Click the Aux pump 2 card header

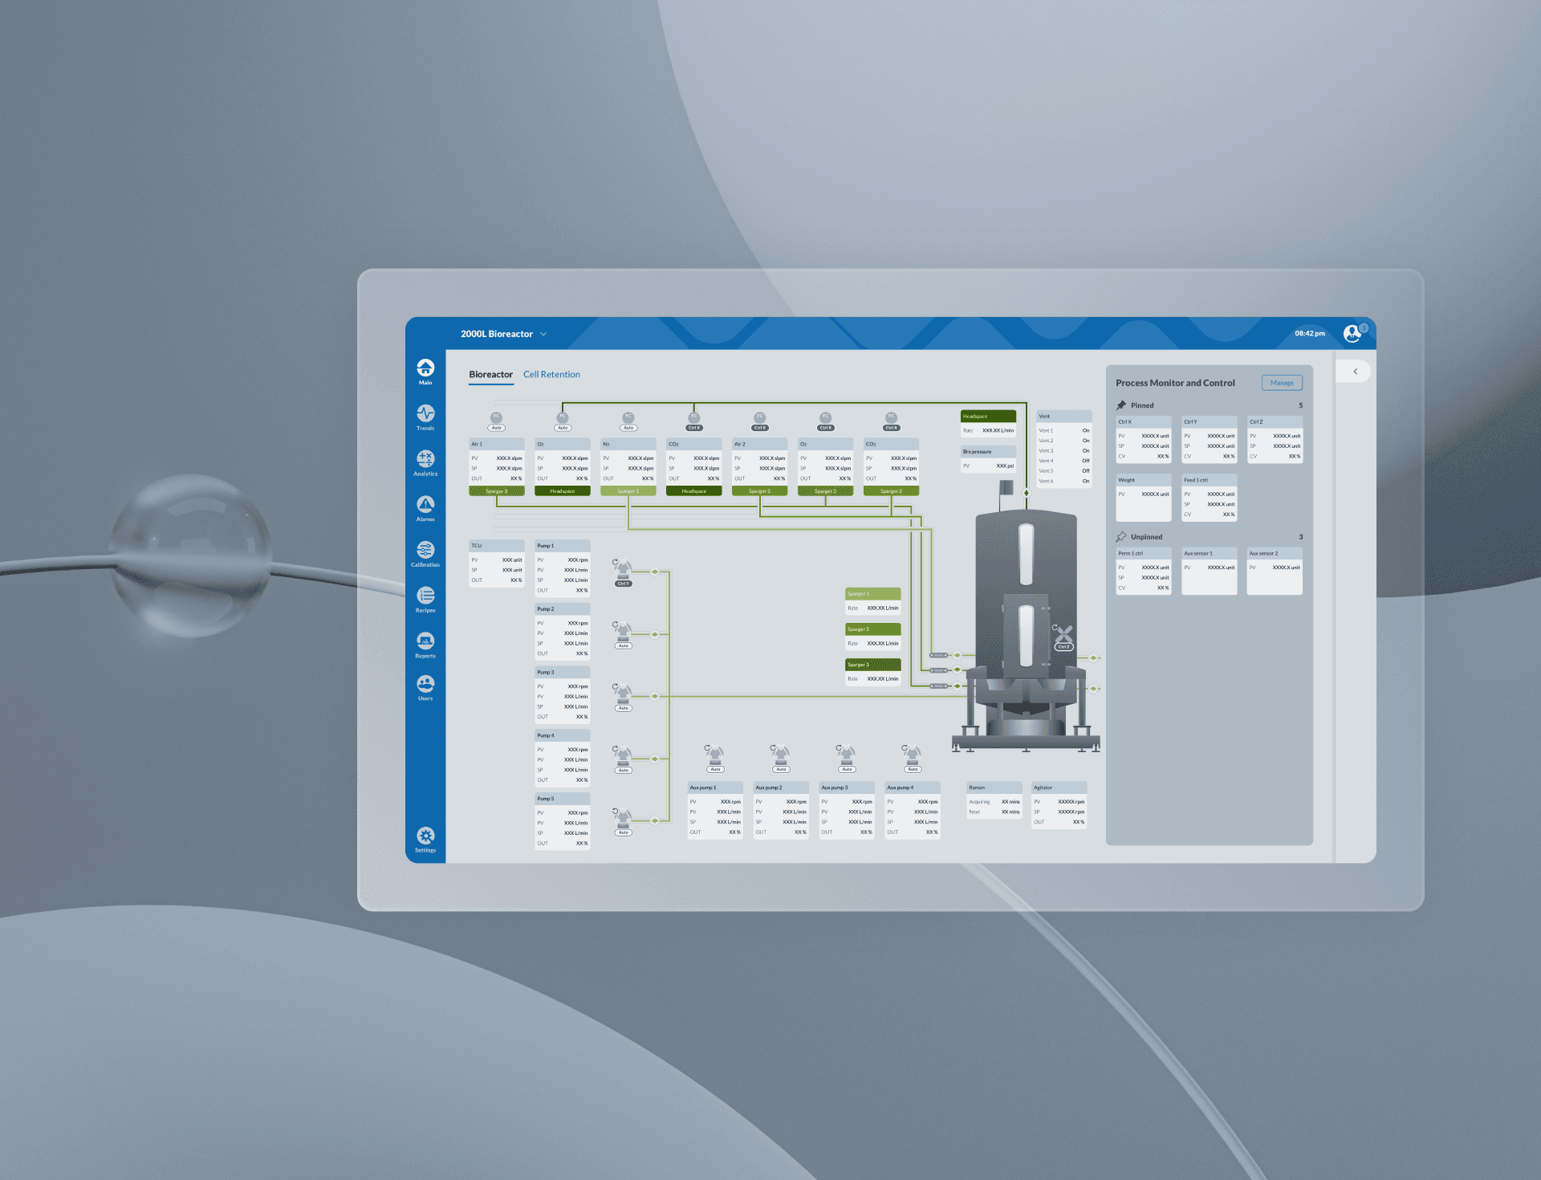point(781,787)
